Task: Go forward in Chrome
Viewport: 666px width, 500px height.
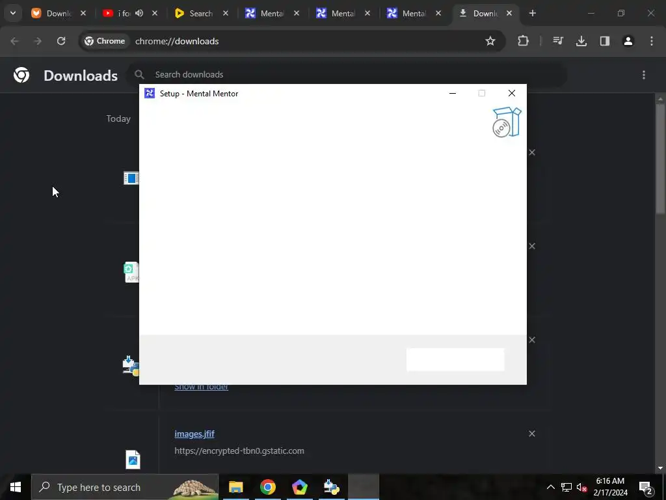Action: tap(38, 41)
